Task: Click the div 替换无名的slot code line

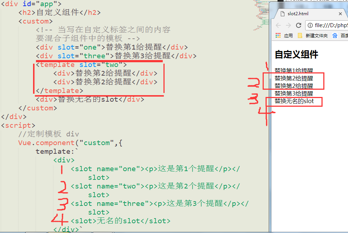Action: tap(90, 99)
